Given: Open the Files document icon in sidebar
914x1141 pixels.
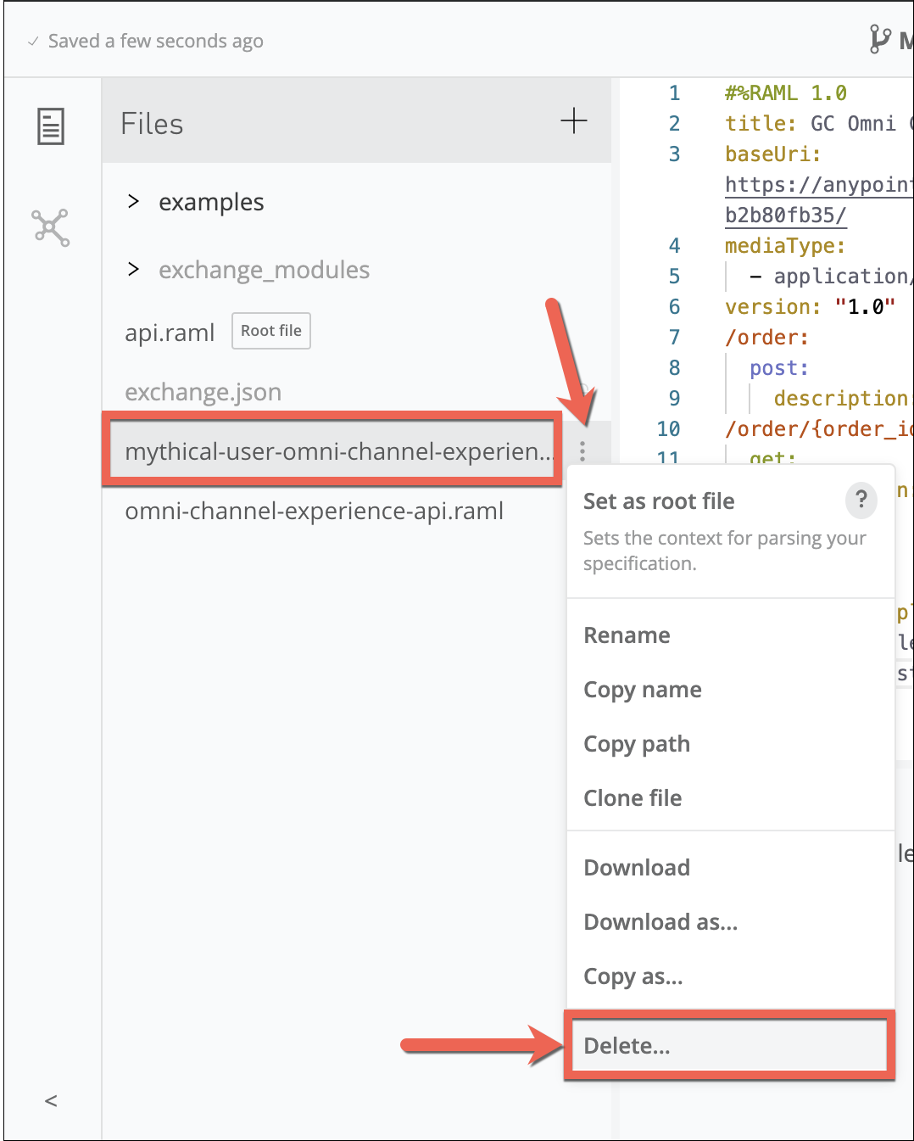Looking at the screenshot, I should coord(51,126).
